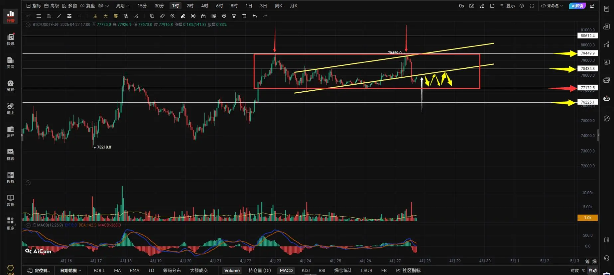Image resolution: width=614 pixels, height=275 pixels.
Task: Toggle the 筹 chip distribution toolbar button
Action: pos(116,16)
